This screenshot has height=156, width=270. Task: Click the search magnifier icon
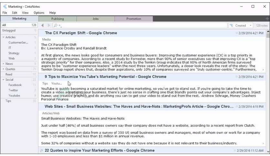[x=56, y=25]
